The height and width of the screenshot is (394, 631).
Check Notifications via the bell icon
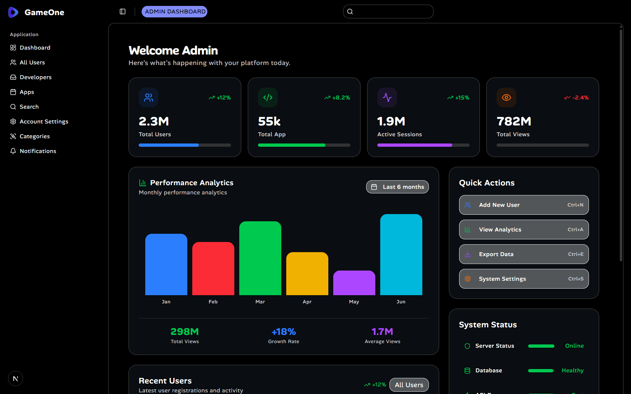click(x=13, y=151)
